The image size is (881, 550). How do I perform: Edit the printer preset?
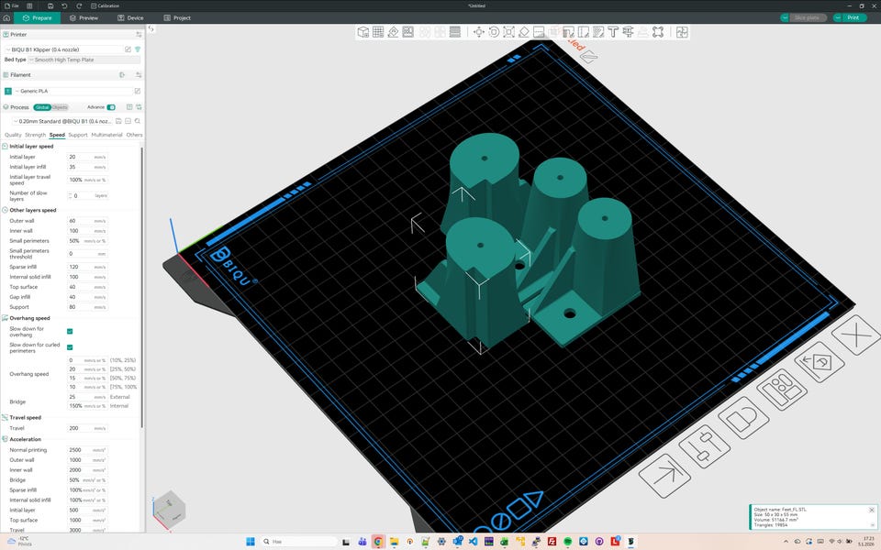(x=128, y=49)
